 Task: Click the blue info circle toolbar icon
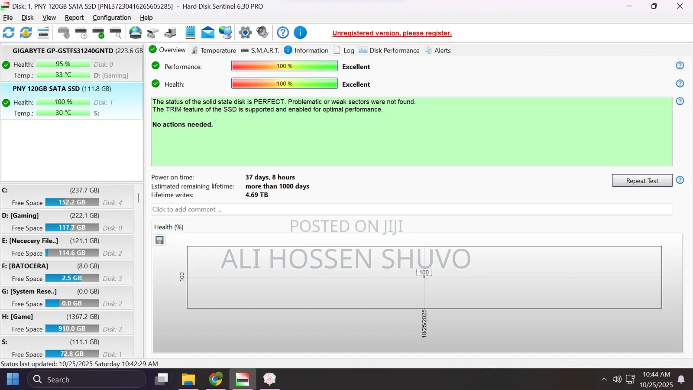(x=300, y=32)
